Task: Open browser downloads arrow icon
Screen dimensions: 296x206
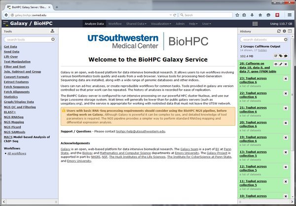Action: [252, 15]
